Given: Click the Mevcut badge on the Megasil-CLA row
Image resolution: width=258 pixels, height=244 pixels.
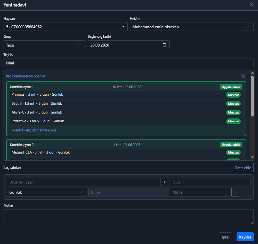Looking at the screenshot, I should click(x=233, y=152).
